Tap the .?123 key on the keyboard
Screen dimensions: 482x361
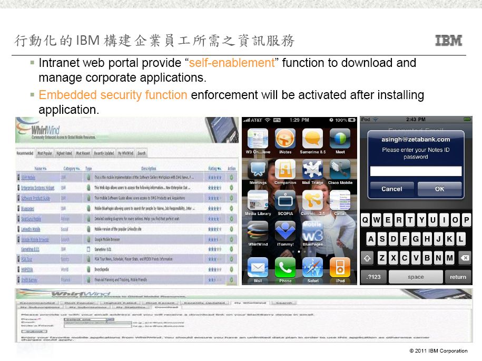coord(373,277)
